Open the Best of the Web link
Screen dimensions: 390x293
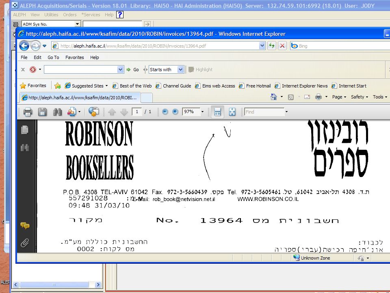(132, 86)
